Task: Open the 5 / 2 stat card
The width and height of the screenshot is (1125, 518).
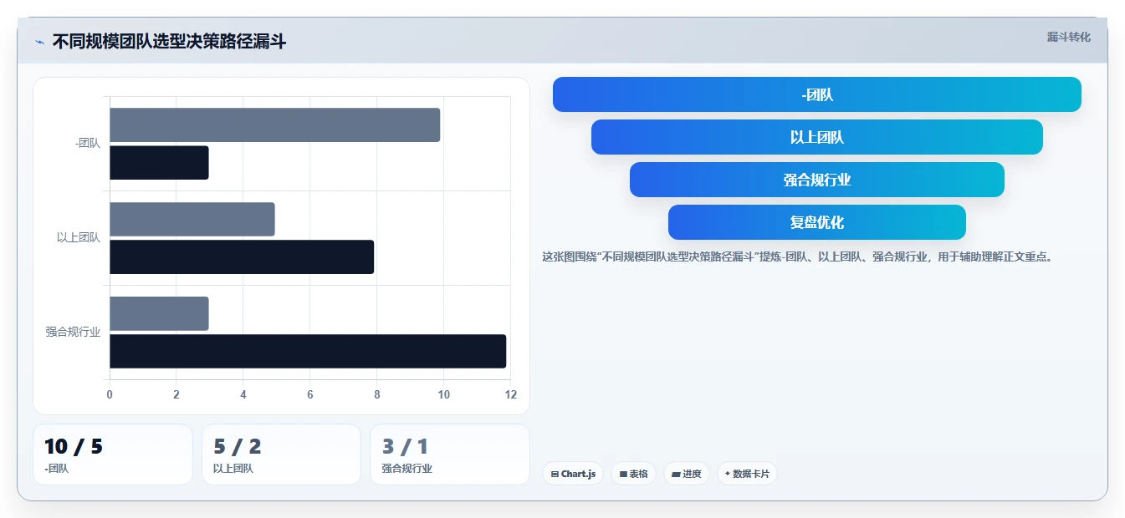Action: coord(281,455)
